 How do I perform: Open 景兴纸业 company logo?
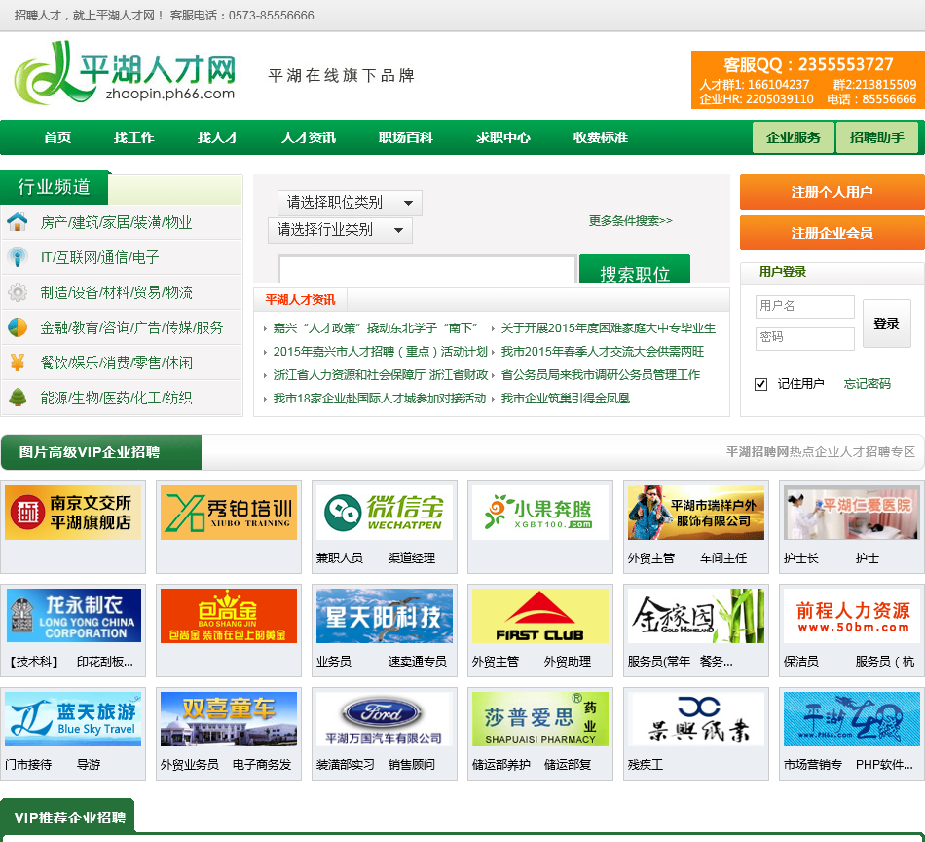(x=696, y=719)
